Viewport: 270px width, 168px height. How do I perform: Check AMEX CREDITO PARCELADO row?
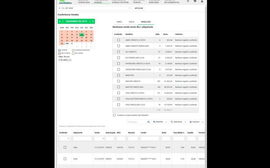(x=118, y=46)
